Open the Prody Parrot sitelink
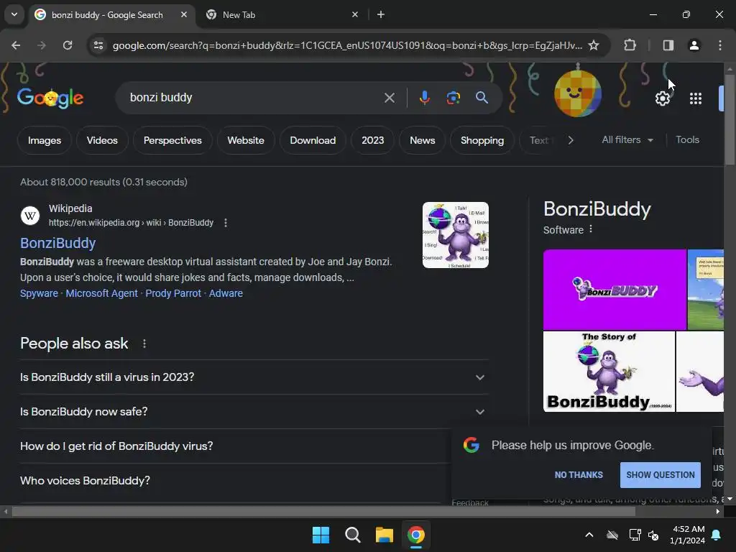 (x=173, y=293)
